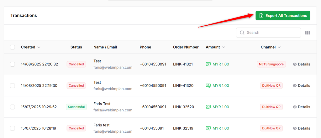
Task: Click banknote icon in LINK-41320 row
Action: point(208,85)
